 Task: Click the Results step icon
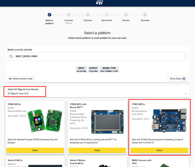tap(126, 15)
